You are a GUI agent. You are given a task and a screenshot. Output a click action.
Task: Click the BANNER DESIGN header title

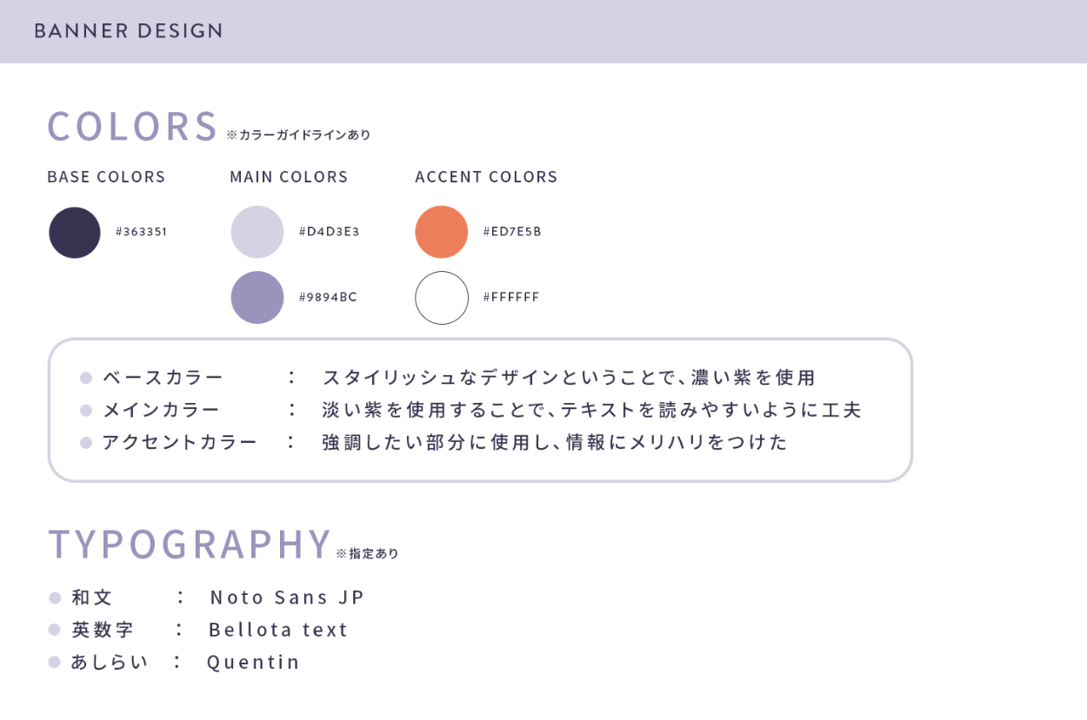[129, 31]
